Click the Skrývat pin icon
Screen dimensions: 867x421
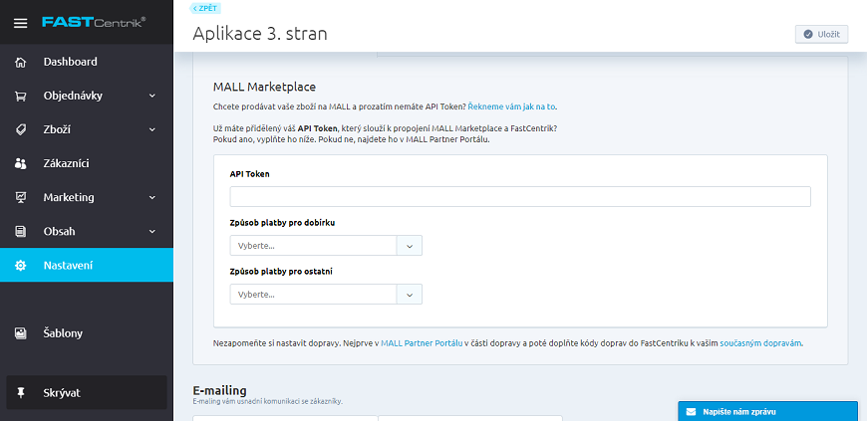[x=21, y=393]
